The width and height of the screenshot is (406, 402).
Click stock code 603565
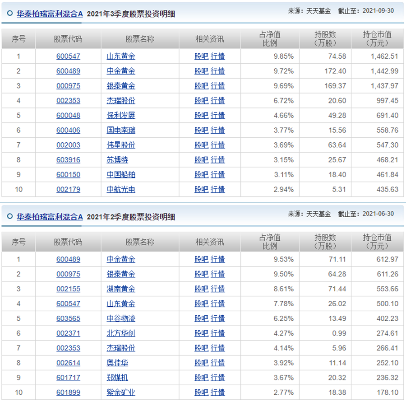69,318
